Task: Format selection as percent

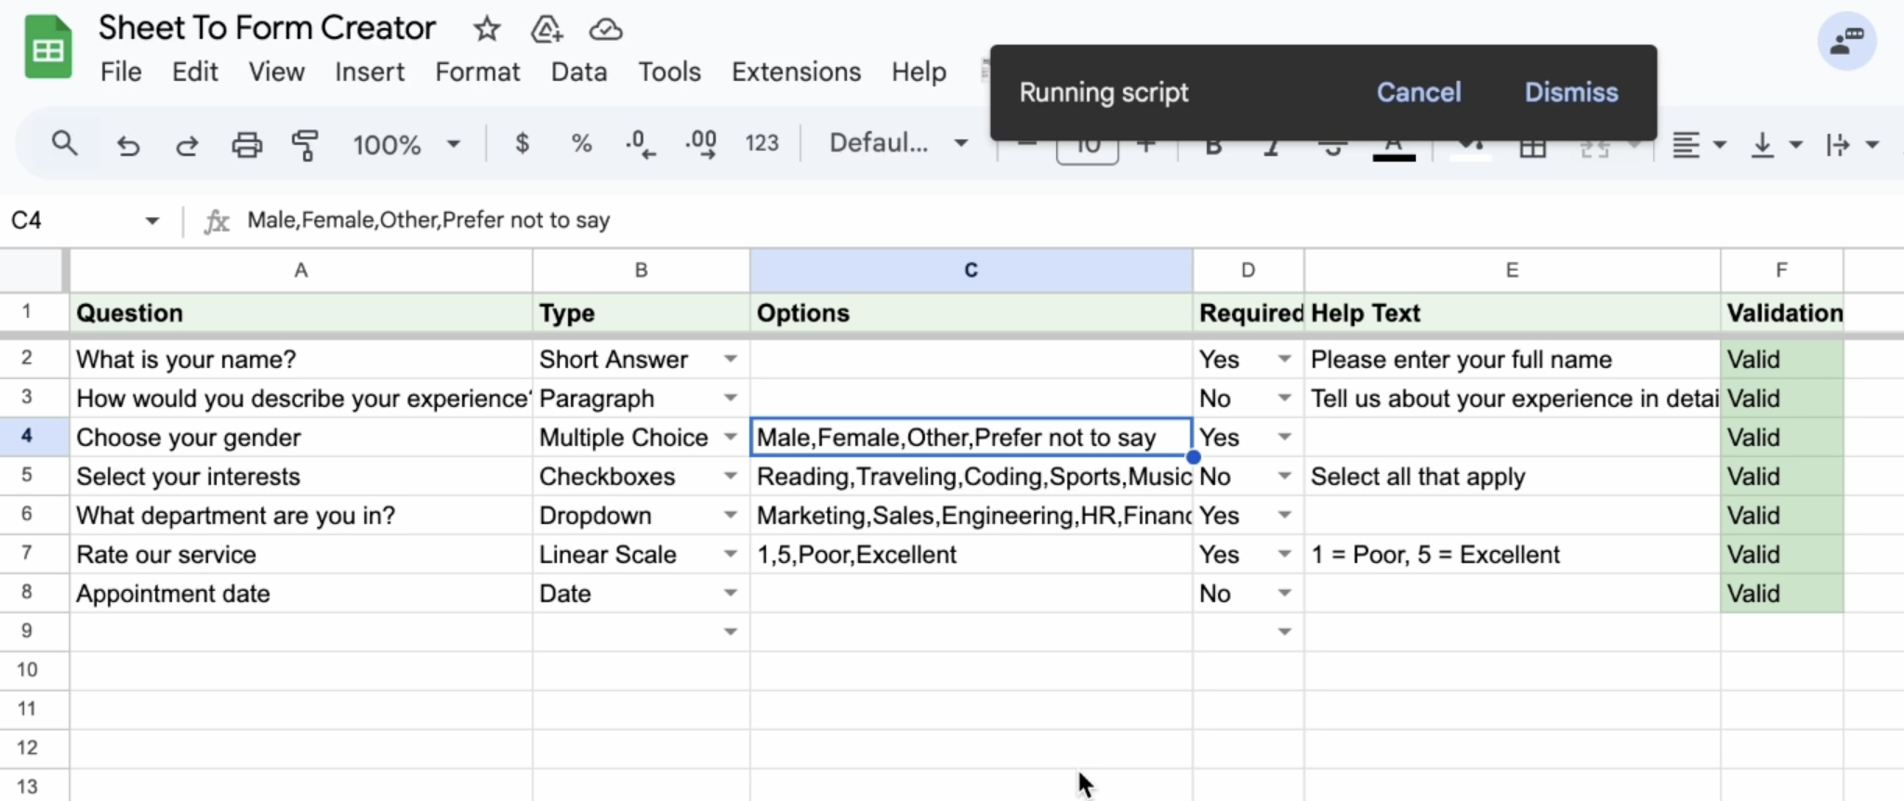Action: point(581,143)
